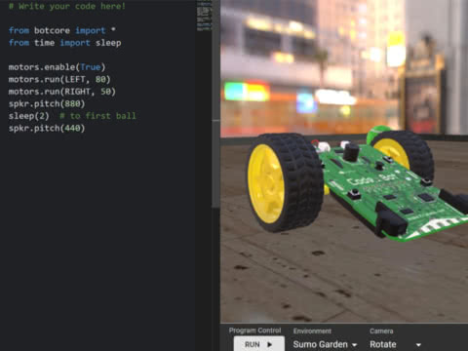Click the line 'motors.run(RIGHT, 50)'

(x=62, y=92)
